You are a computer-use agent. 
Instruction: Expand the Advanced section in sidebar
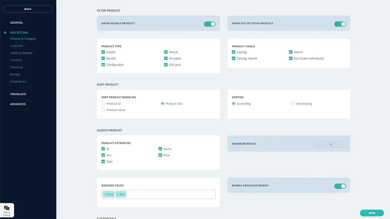18,104
